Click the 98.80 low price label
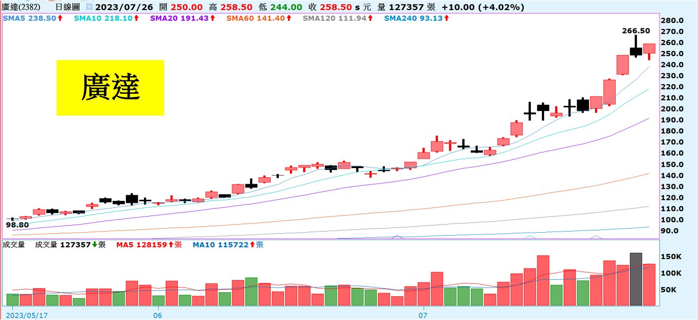698x320 pixels. tap(16, 224)
